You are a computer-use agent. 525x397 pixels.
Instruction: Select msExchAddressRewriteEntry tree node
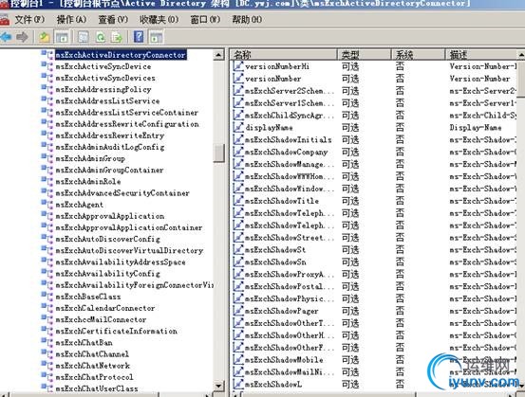[x=110, y=135]
